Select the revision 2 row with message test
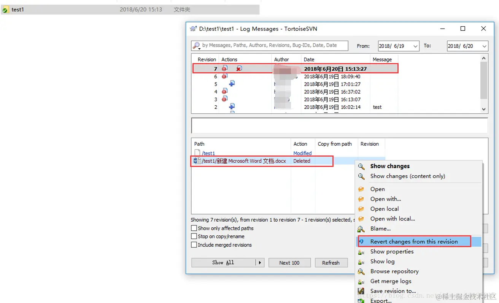The image size is (499, 303). pyautogui.click(x=295, y=107)
